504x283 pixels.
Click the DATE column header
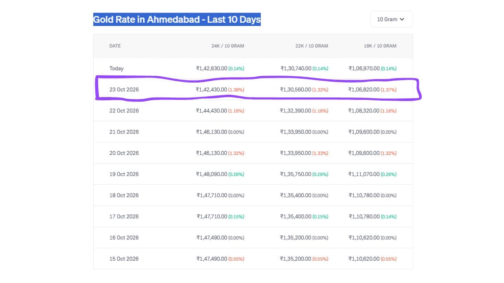115,46
